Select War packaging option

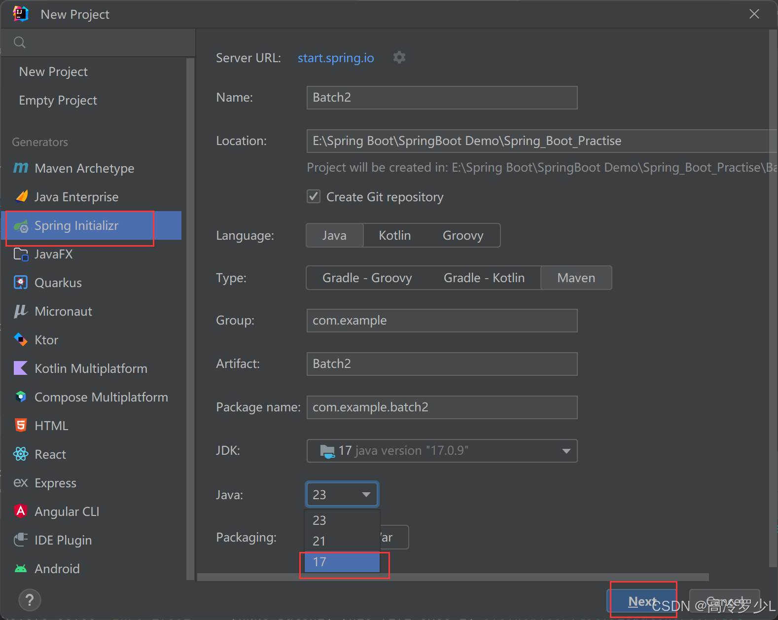click(394, 537)
